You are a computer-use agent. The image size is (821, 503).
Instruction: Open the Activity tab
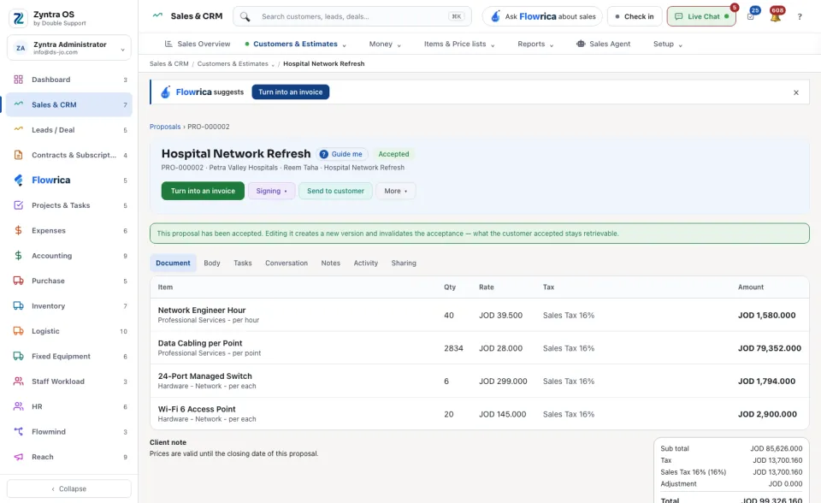(x=365, y=263)
